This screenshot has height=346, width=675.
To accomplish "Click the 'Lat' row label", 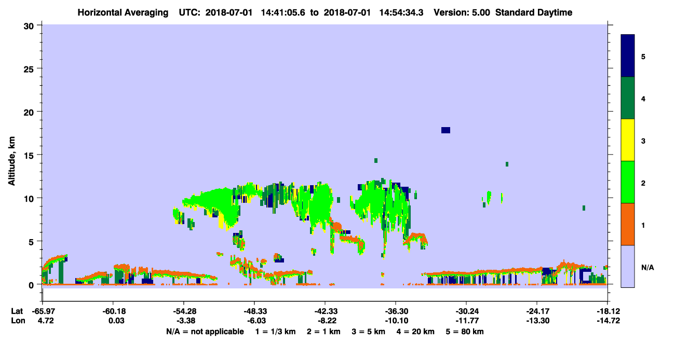I will 17,311.
